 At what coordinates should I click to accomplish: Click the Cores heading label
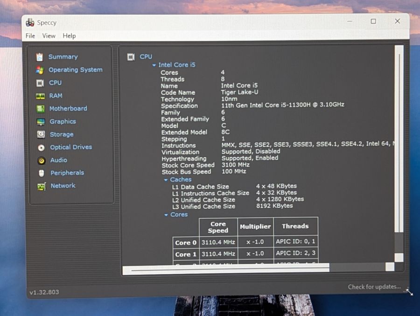179,214
